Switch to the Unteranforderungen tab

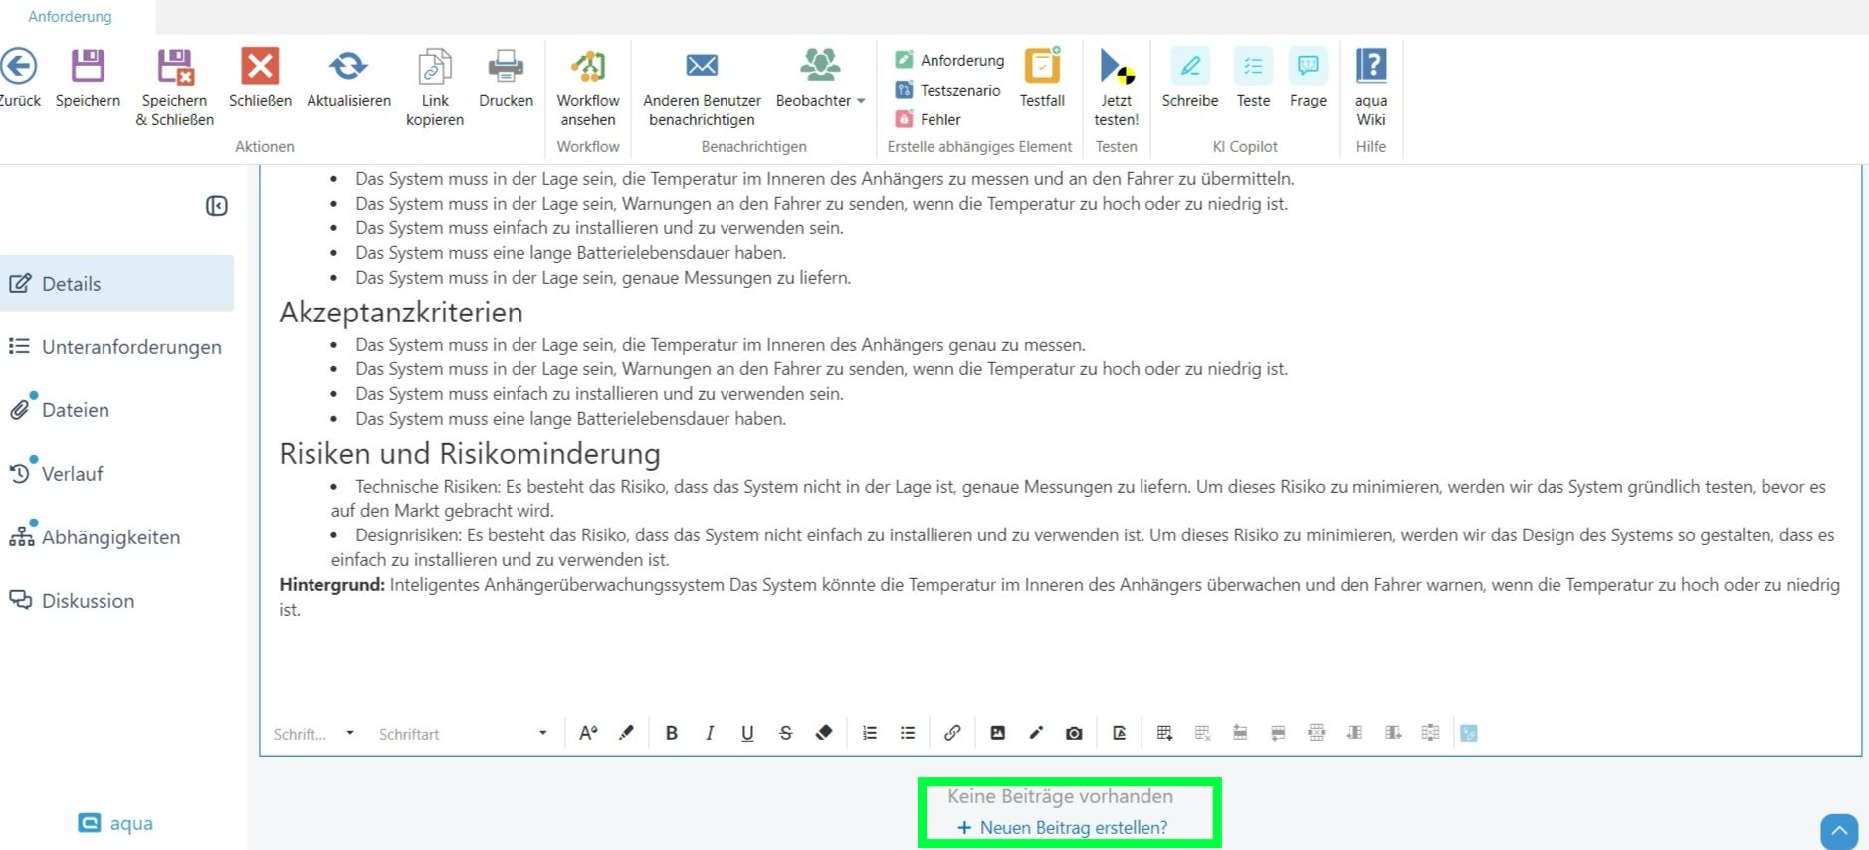pyautogui.click(x=130, y=347)
